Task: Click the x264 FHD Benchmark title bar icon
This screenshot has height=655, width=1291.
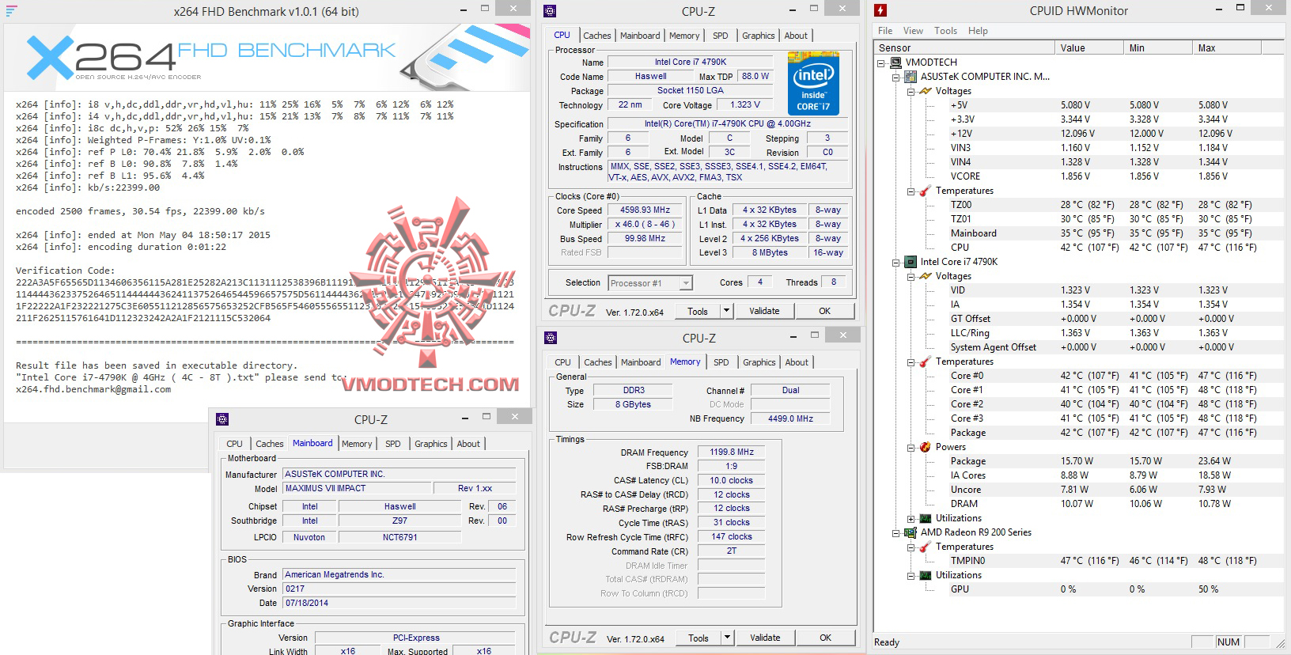Action: tap(11, 10)
